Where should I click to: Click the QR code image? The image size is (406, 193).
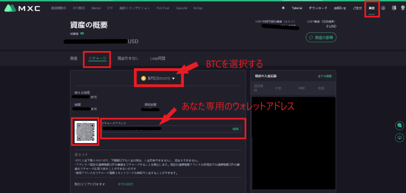pos(86,132)
